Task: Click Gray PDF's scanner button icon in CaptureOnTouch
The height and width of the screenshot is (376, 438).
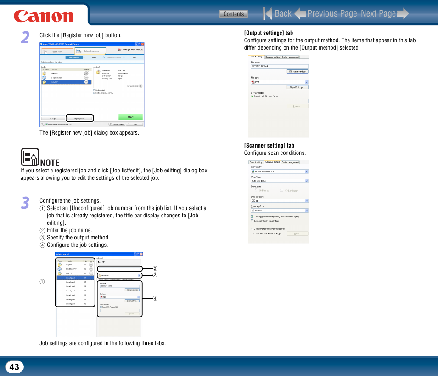Action: tap(86, 73)
